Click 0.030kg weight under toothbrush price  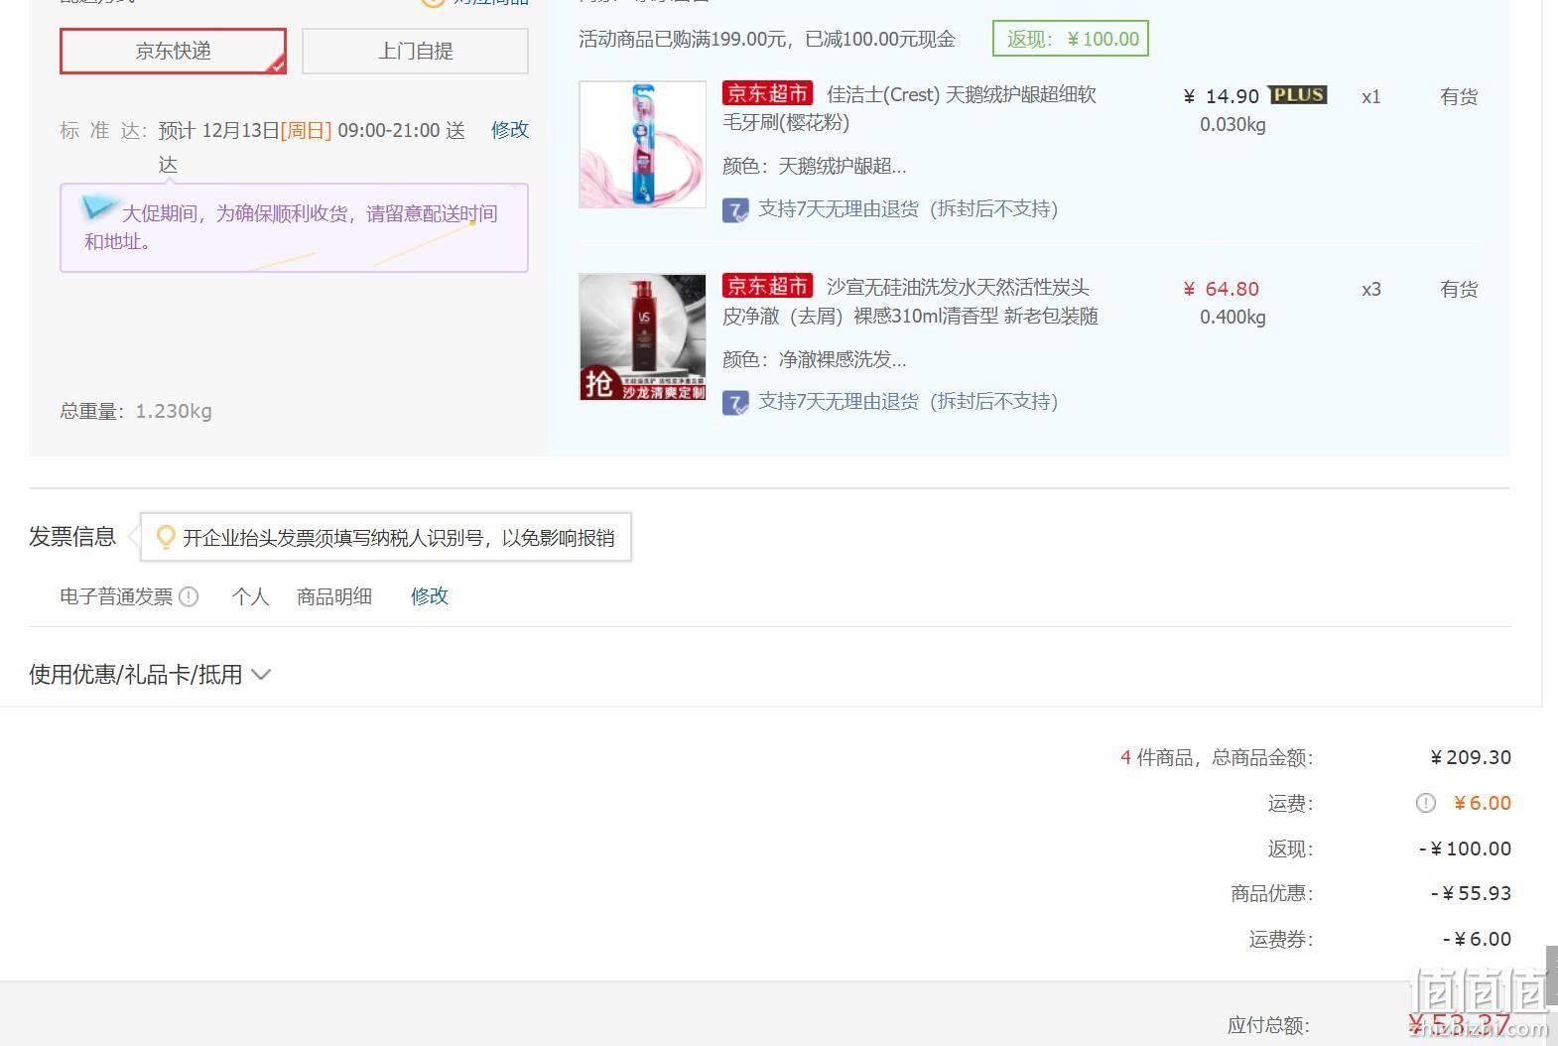tap(1233, 125)
